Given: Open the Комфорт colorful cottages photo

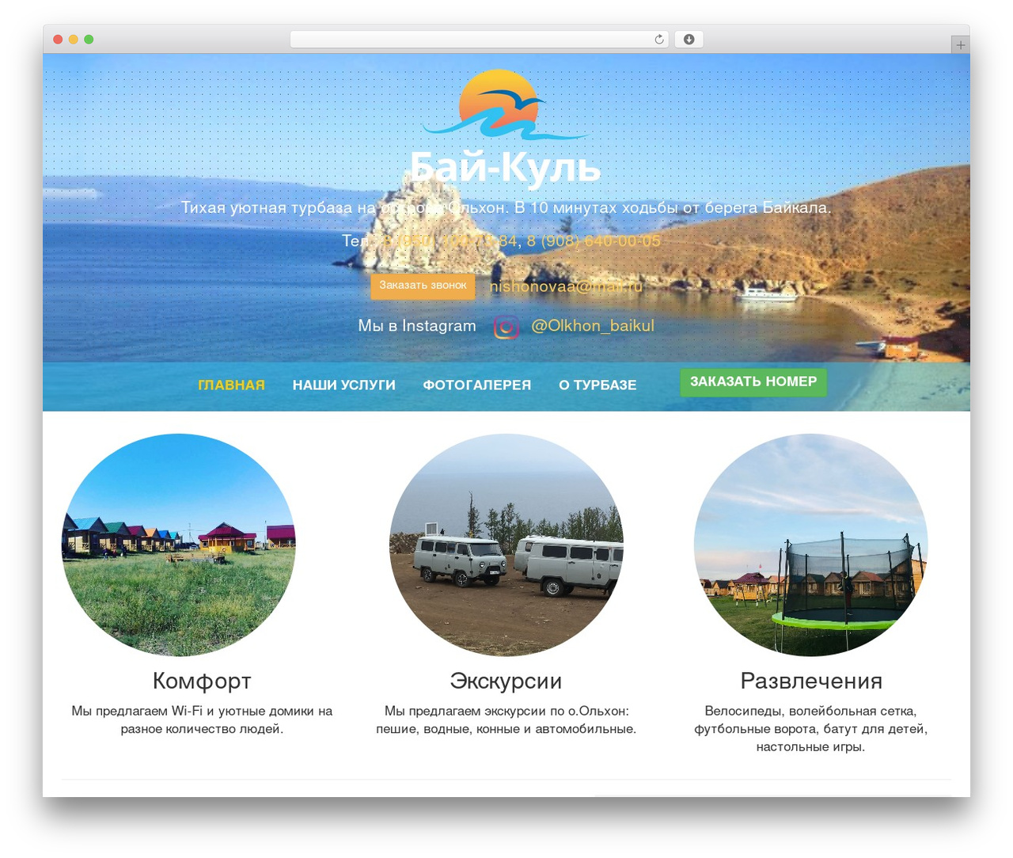Looking at the screenshot, I should [179, 545].
